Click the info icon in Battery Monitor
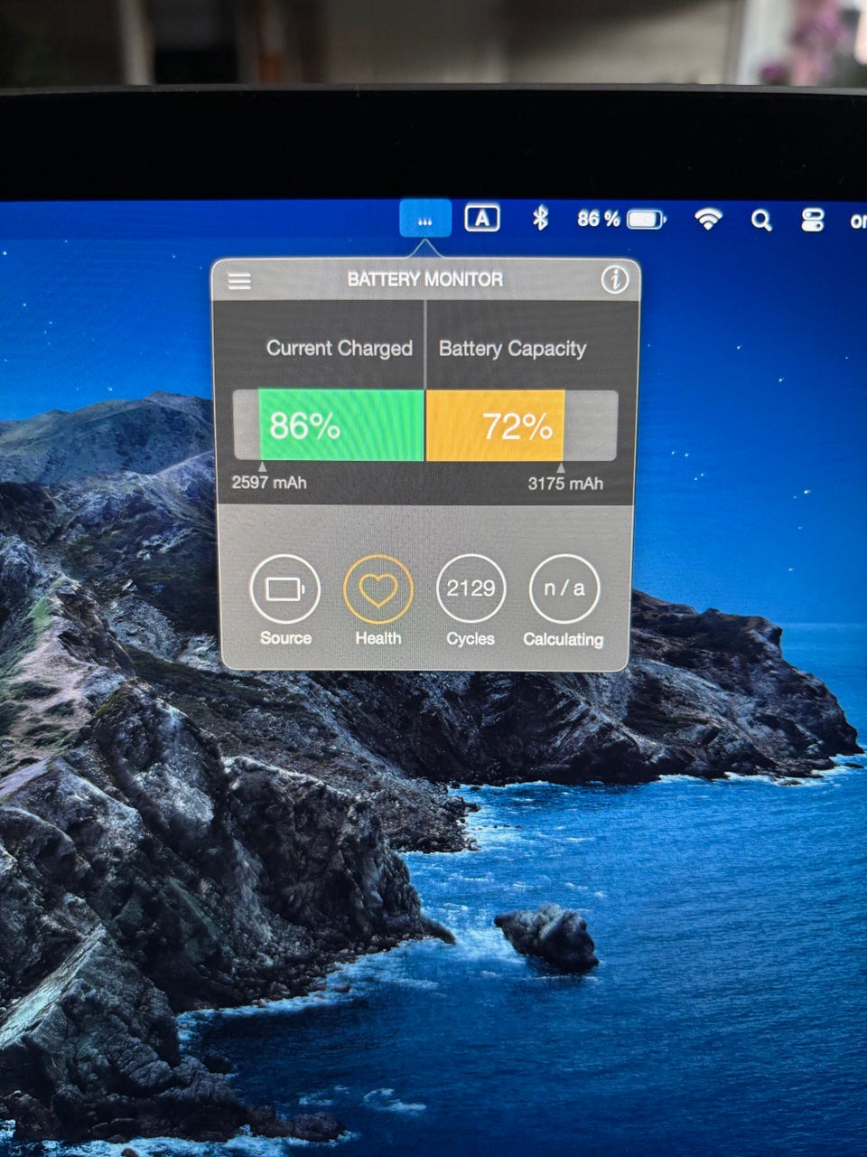Image resolution: width=867 pixels, height=1157 pixels. (614, 280)
